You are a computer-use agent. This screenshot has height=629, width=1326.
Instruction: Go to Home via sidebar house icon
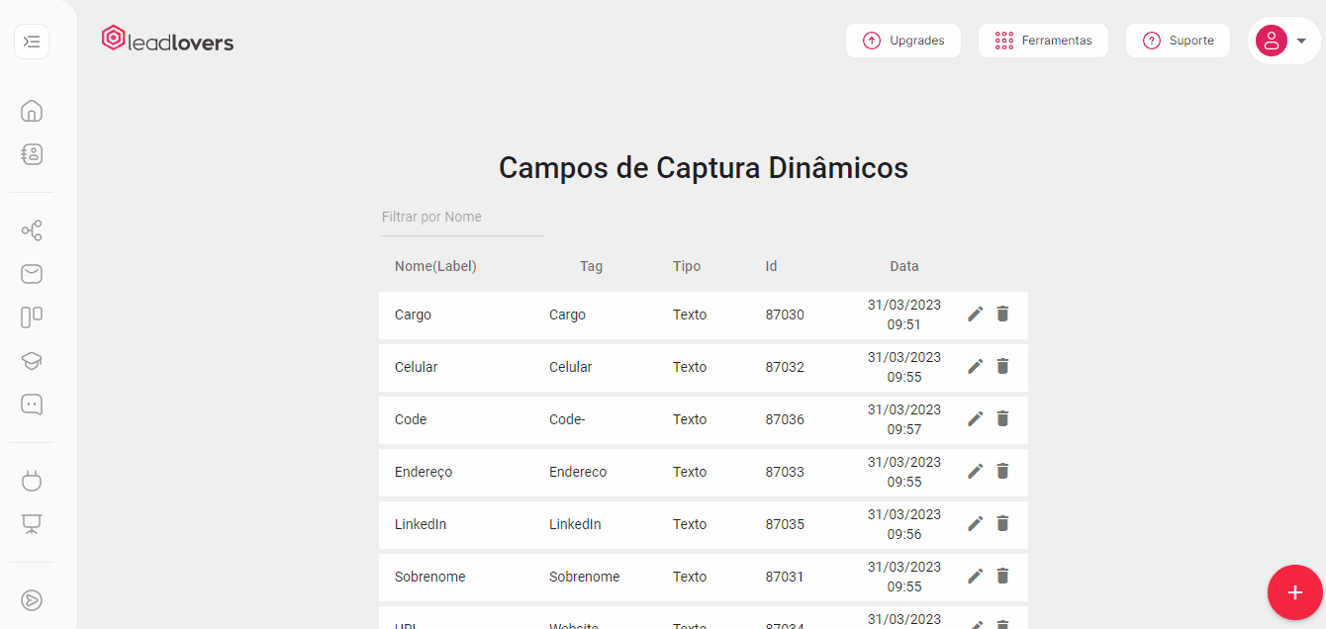click(x=32, y=111)
